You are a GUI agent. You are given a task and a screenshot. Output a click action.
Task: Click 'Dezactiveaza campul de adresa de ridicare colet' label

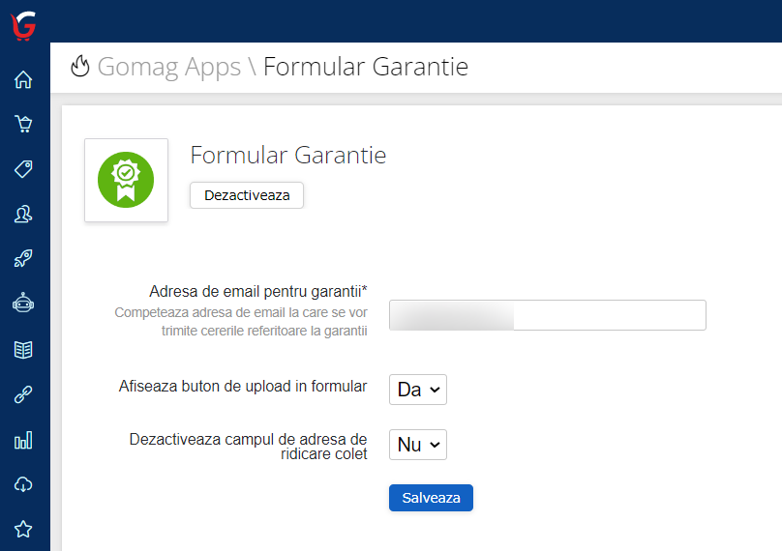point(248,447)
